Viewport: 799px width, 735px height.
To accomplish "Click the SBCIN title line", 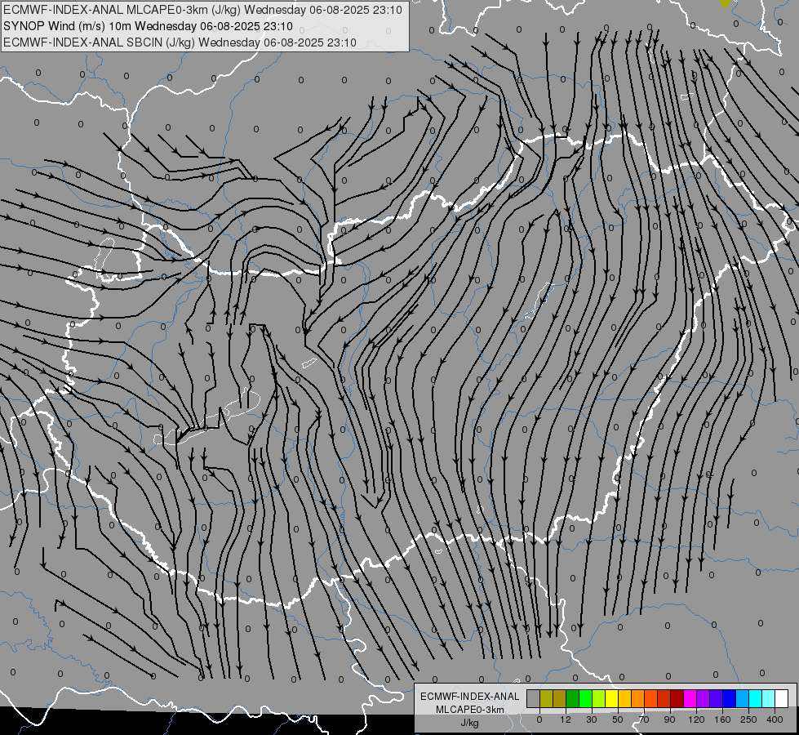I will point(180,42).
